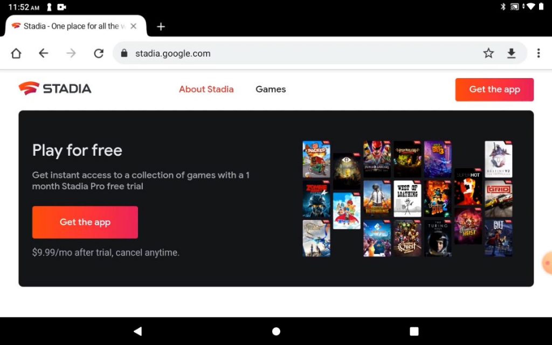The width and height of the screenshot is (552, 345).
Task: Click the download icon in address bar
Action: tap(512, 53)
